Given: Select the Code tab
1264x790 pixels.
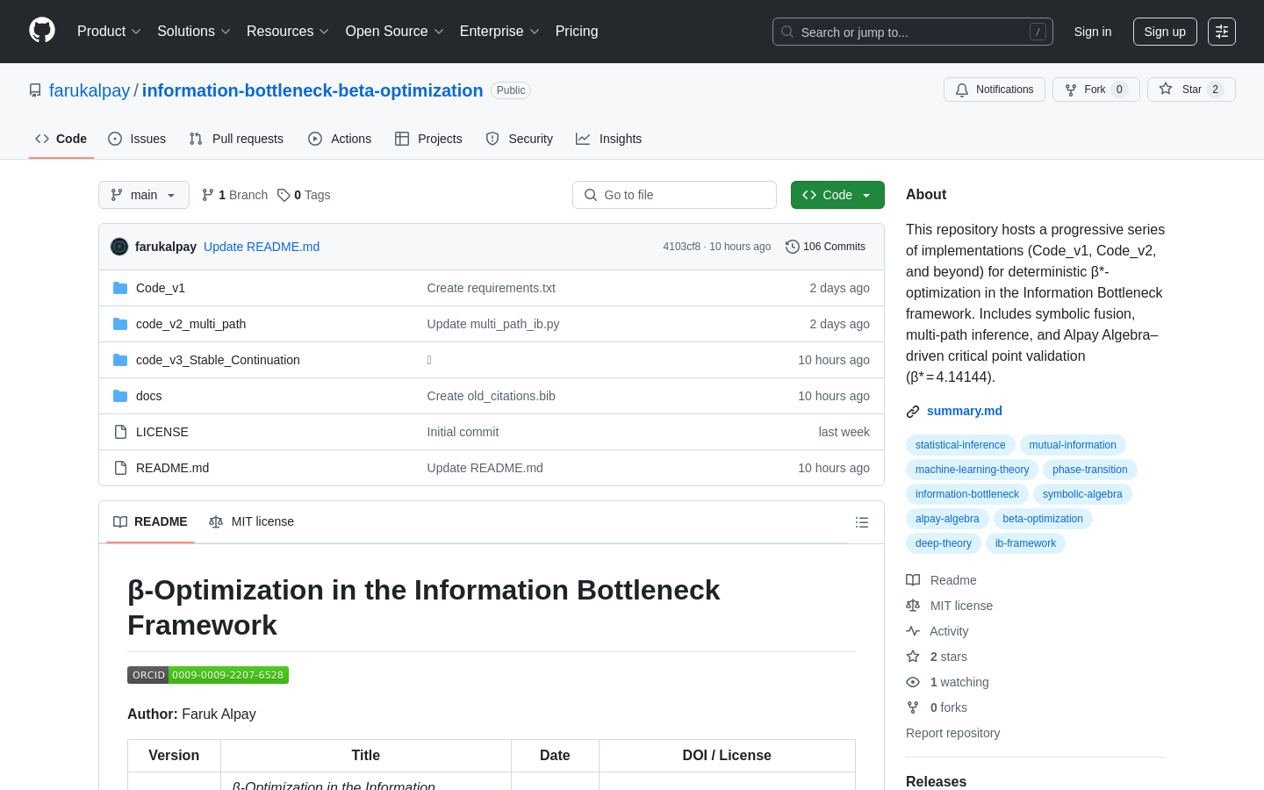Looking at the screenshot, I should [x=61, y=139].
